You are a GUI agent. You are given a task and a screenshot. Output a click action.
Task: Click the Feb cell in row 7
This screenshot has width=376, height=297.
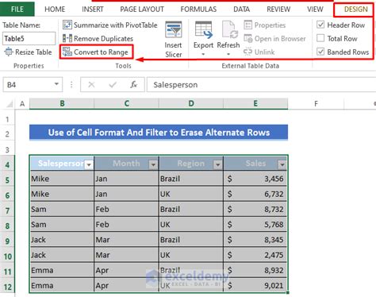[126, 209]
